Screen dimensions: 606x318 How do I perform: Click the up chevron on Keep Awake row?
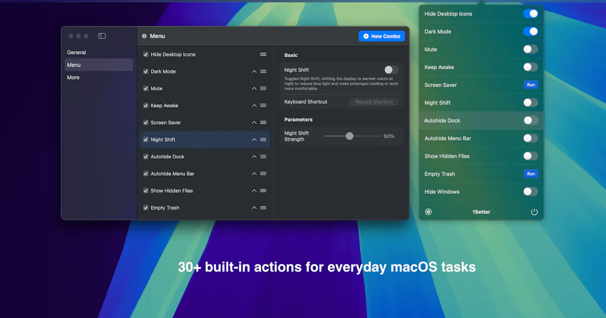point(254,105)
